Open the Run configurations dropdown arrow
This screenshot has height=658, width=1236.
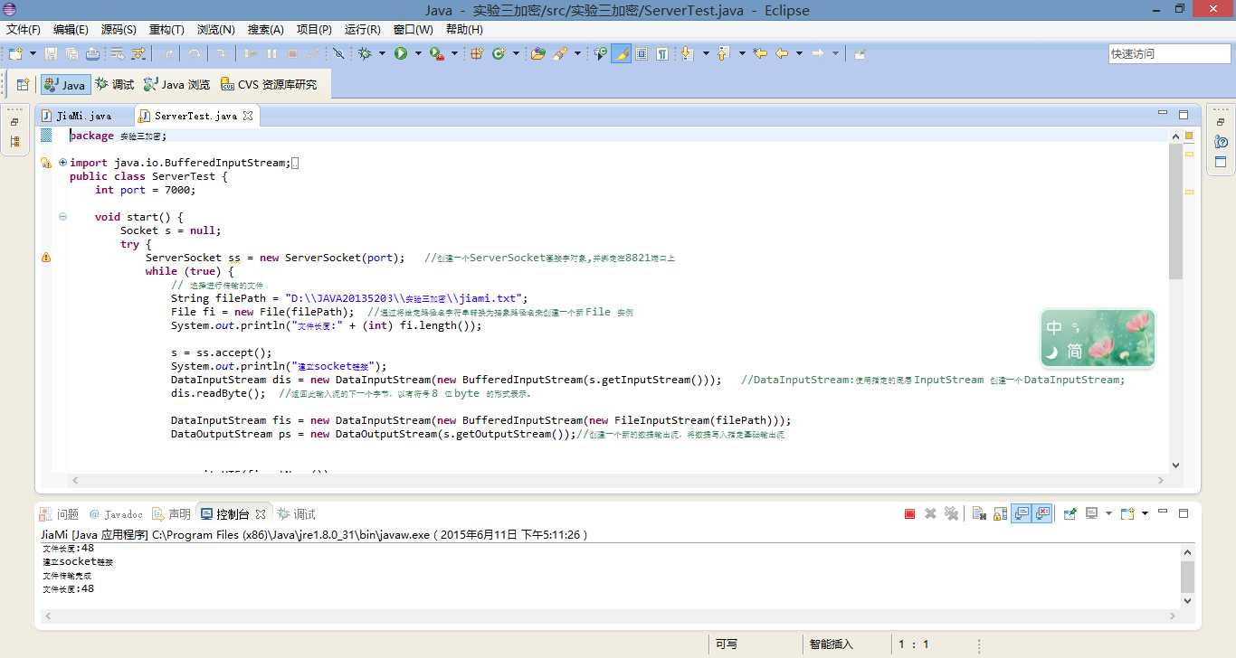click(x=418, y=53)
